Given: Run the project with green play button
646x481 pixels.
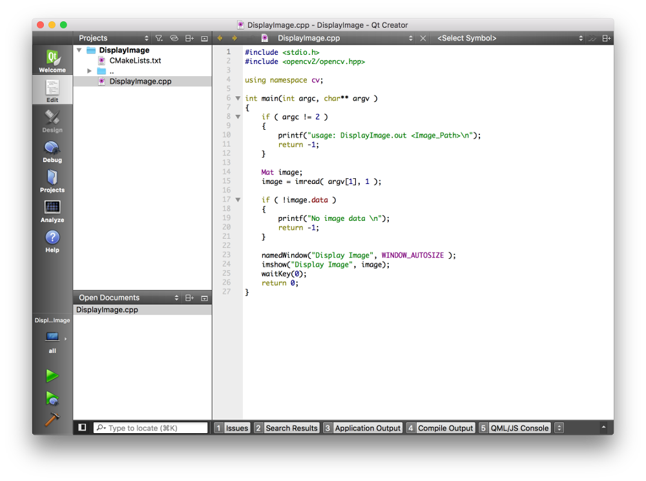Looking at the screenshot, I should coord(52,376).
